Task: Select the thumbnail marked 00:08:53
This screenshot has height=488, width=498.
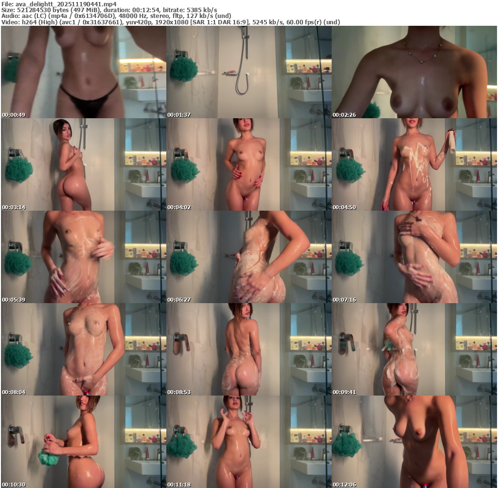Action: pos(249,349)
